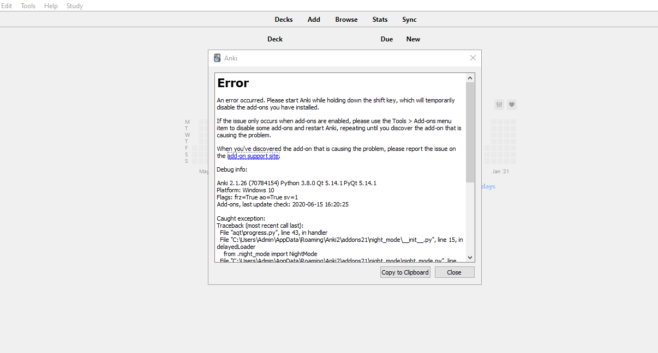Click the 'Platform: Windows 10' line
The width and height of the screenshot is (658, 353).
tap(246, 190)
